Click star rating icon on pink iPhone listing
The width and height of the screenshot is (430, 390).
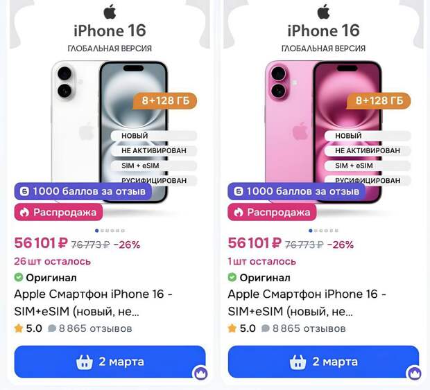[x=232, y=328]
